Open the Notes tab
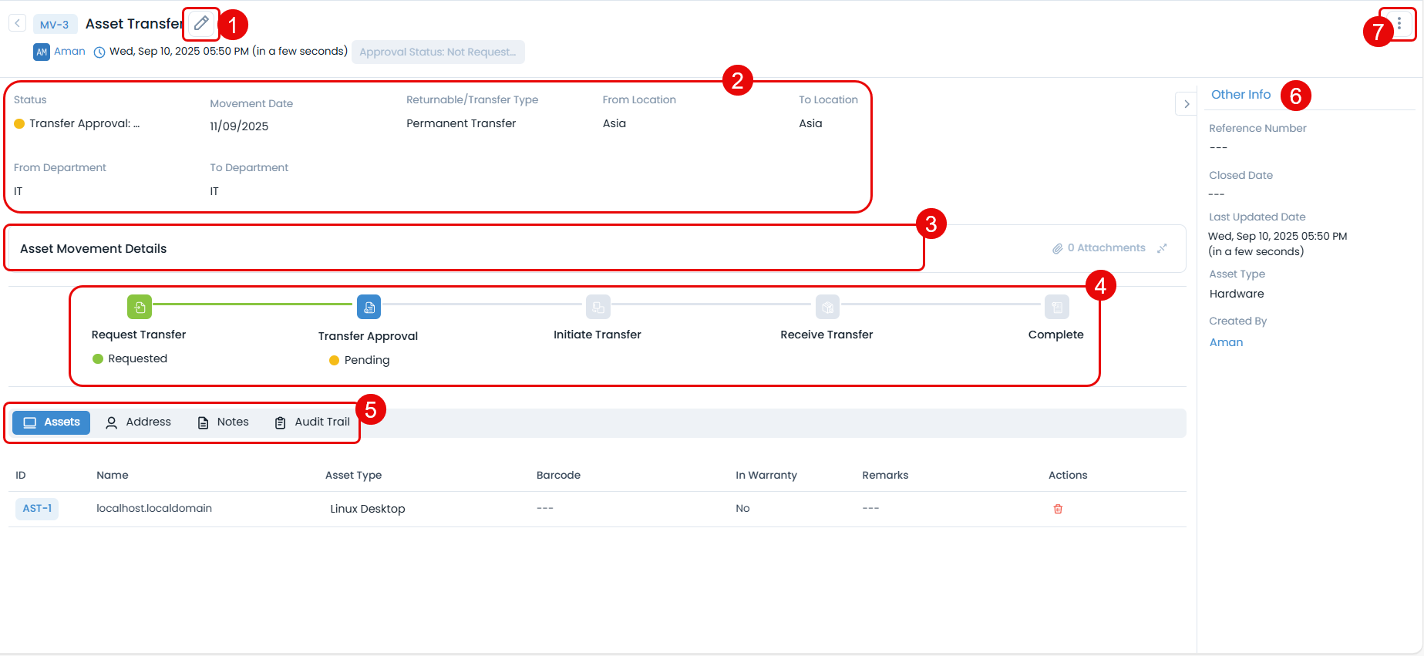 pos(224,422)
